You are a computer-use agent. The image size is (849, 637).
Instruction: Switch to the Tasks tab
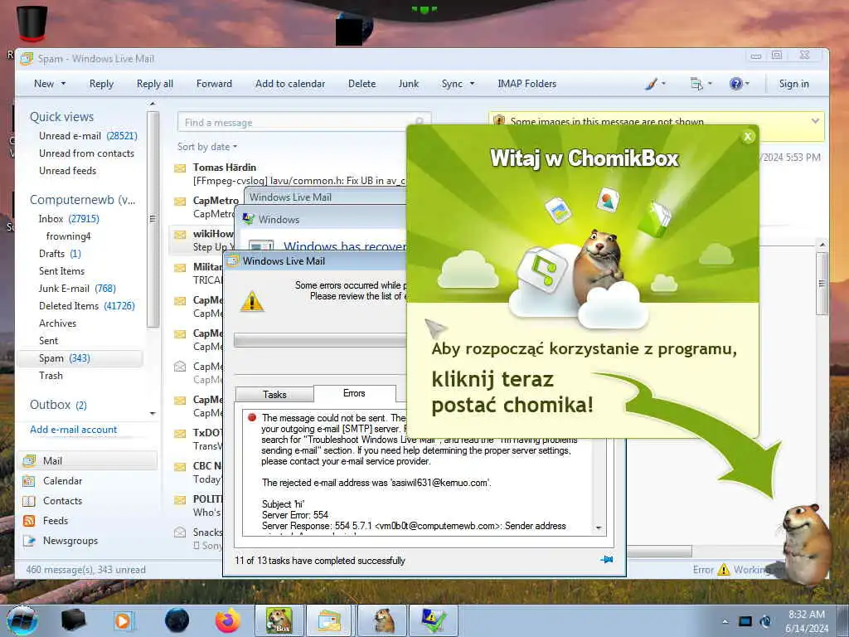click(x=274, y=394)
